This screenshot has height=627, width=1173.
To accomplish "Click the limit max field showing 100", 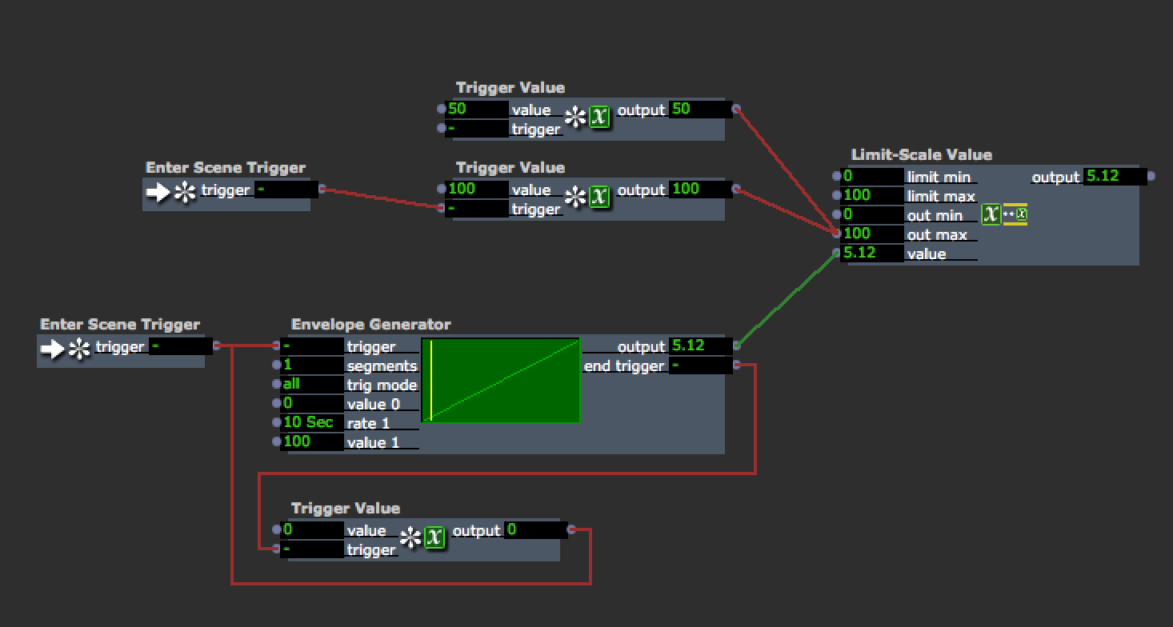I will [x=872, y=195].
